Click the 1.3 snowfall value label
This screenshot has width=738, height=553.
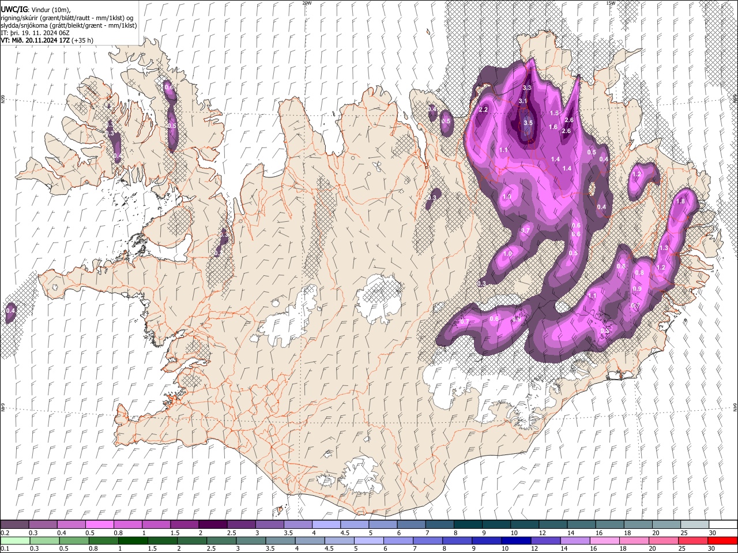pos(664,248)
